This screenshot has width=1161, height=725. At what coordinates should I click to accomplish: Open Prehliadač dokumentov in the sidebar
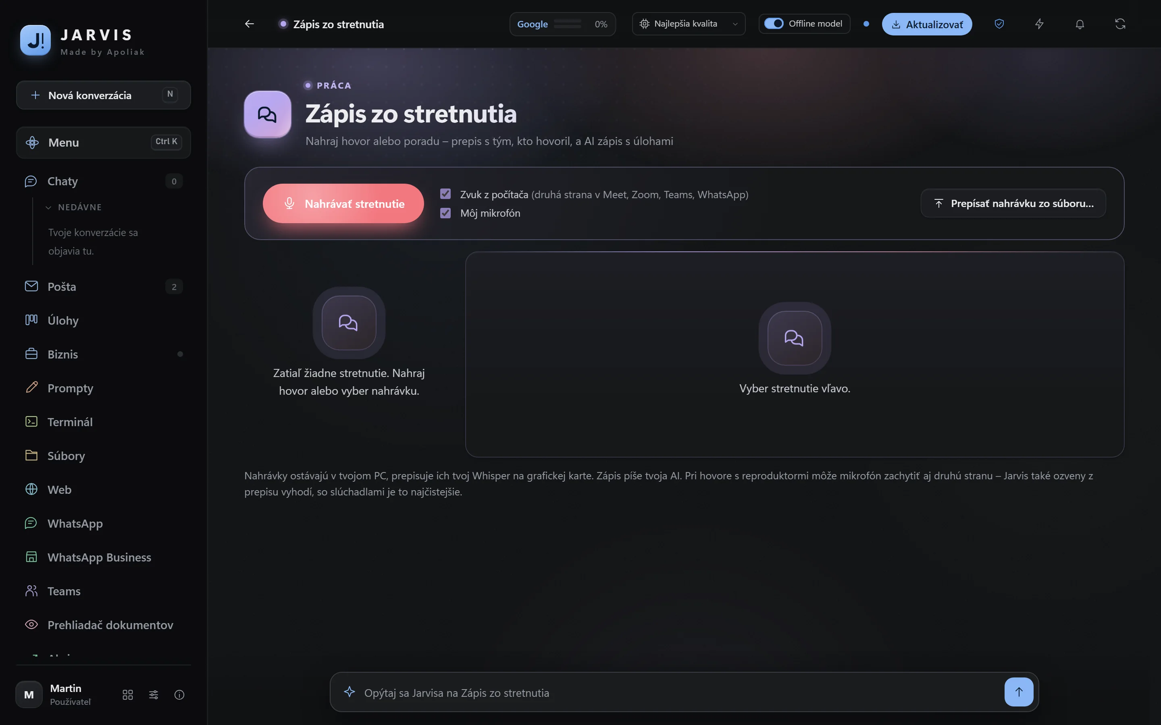click(104, 625)
